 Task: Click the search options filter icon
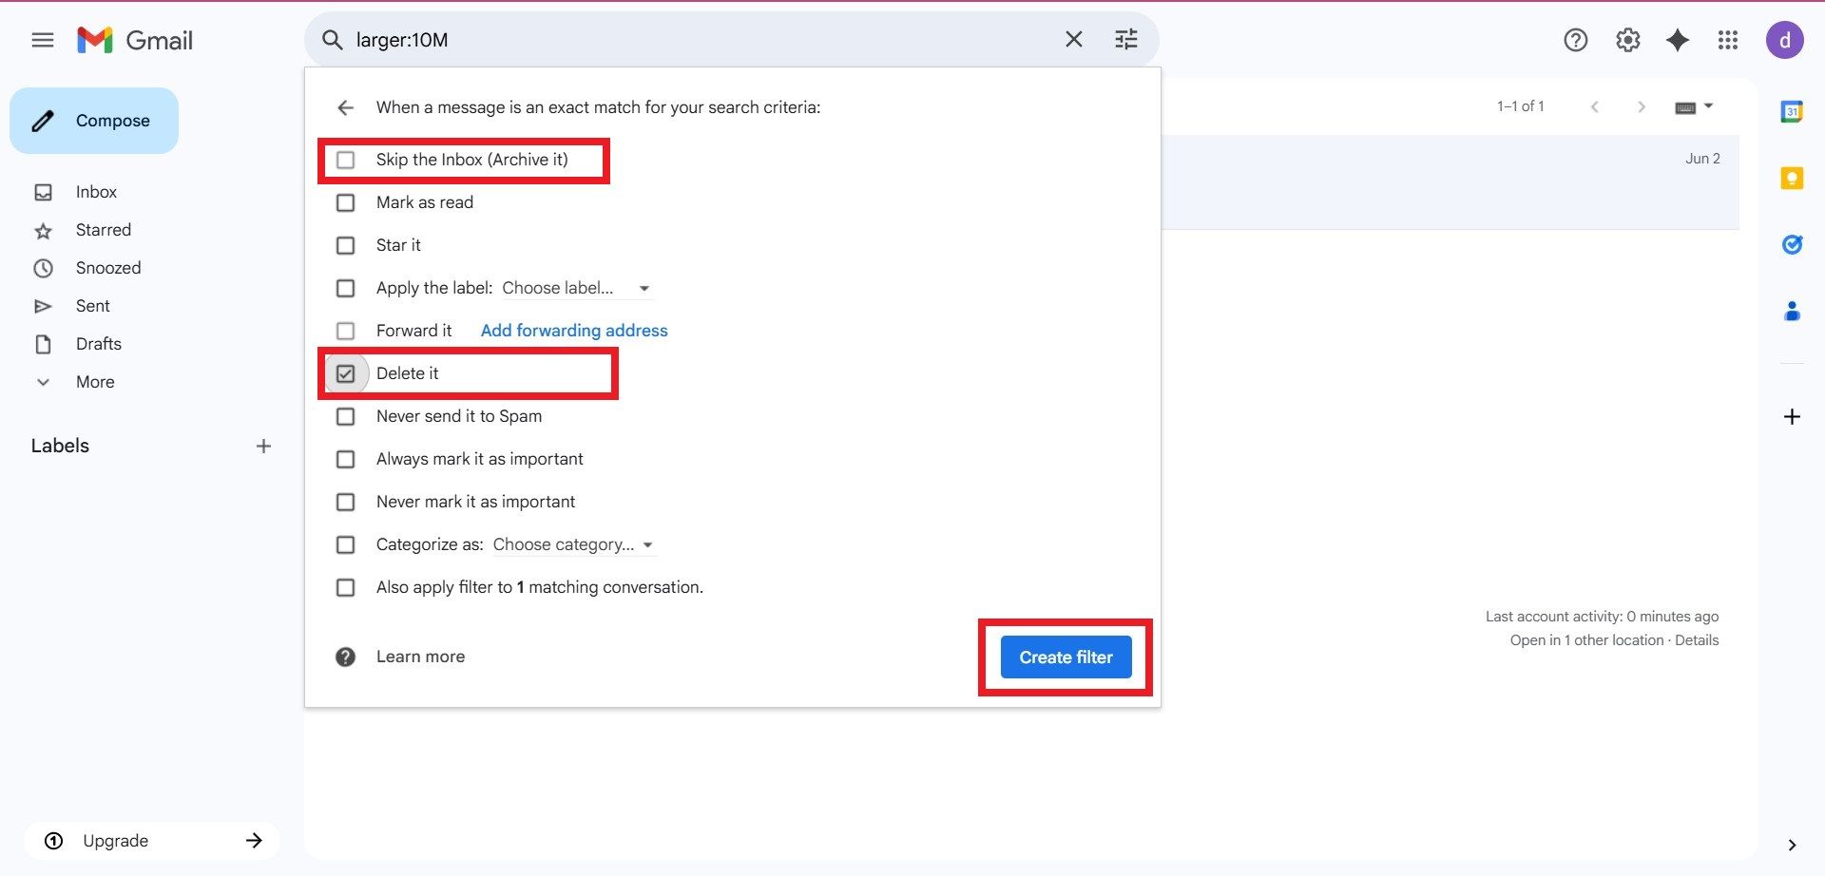point(1125,40)
